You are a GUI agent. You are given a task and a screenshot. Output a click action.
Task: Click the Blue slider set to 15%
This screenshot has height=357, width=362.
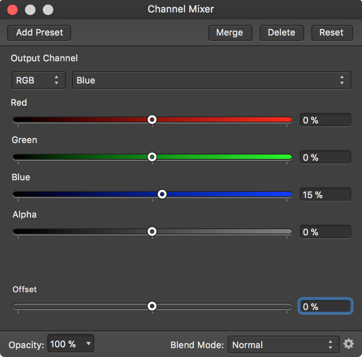click(162, 194)
